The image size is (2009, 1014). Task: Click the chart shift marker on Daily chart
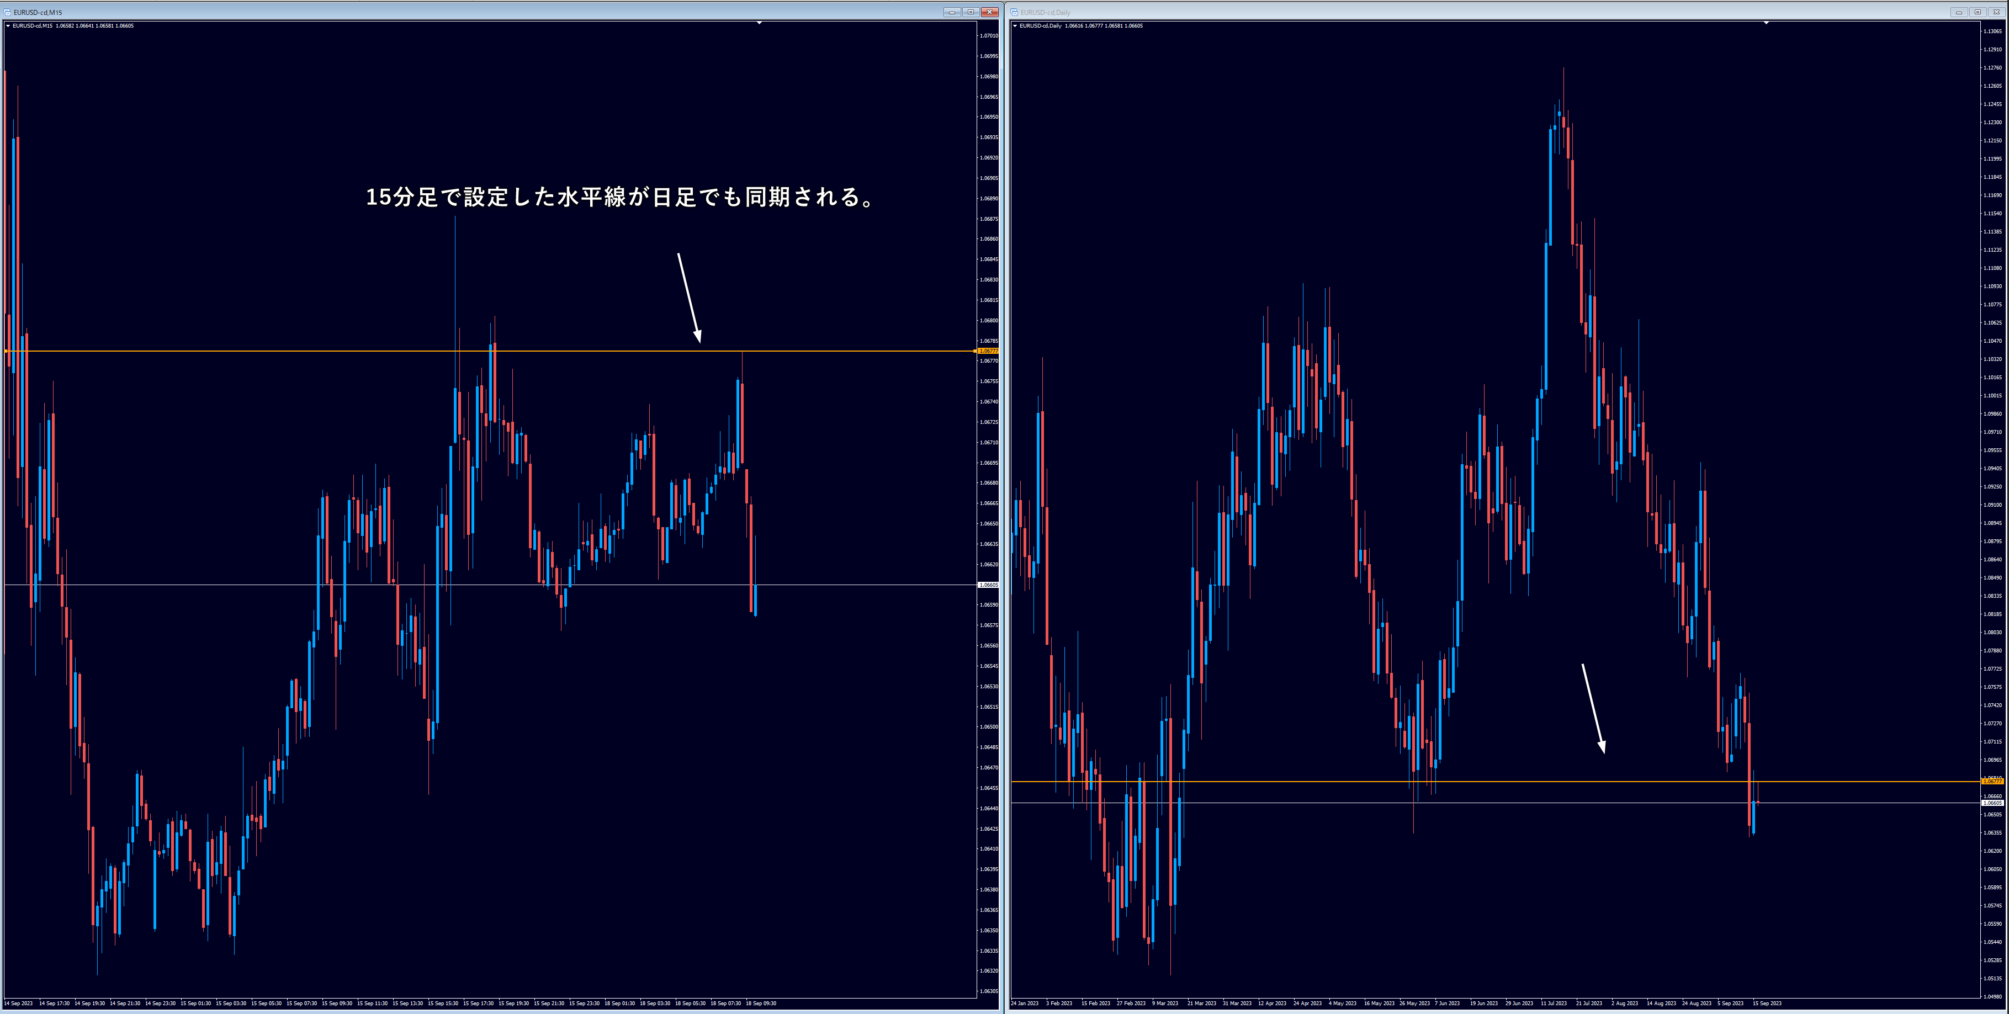tap(1766, 23)
